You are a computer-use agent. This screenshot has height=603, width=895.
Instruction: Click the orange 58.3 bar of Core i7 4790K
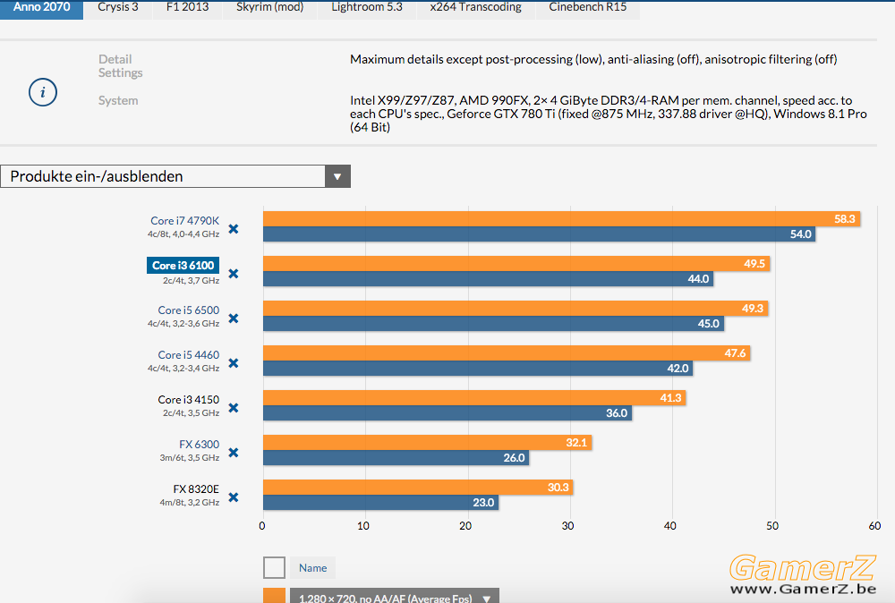click(x=562, y=219)
